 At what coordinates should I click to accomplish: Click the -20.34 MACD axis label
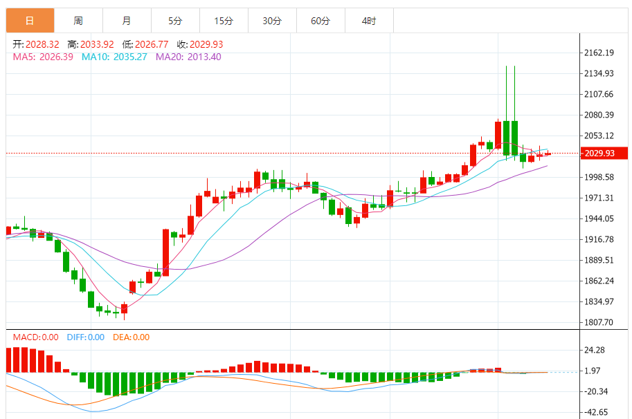(596, 391)
